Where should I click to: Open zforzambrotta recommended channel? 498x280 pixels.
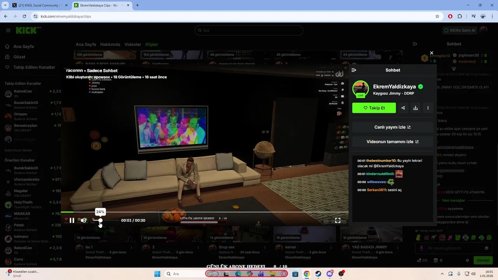(33, 182)
